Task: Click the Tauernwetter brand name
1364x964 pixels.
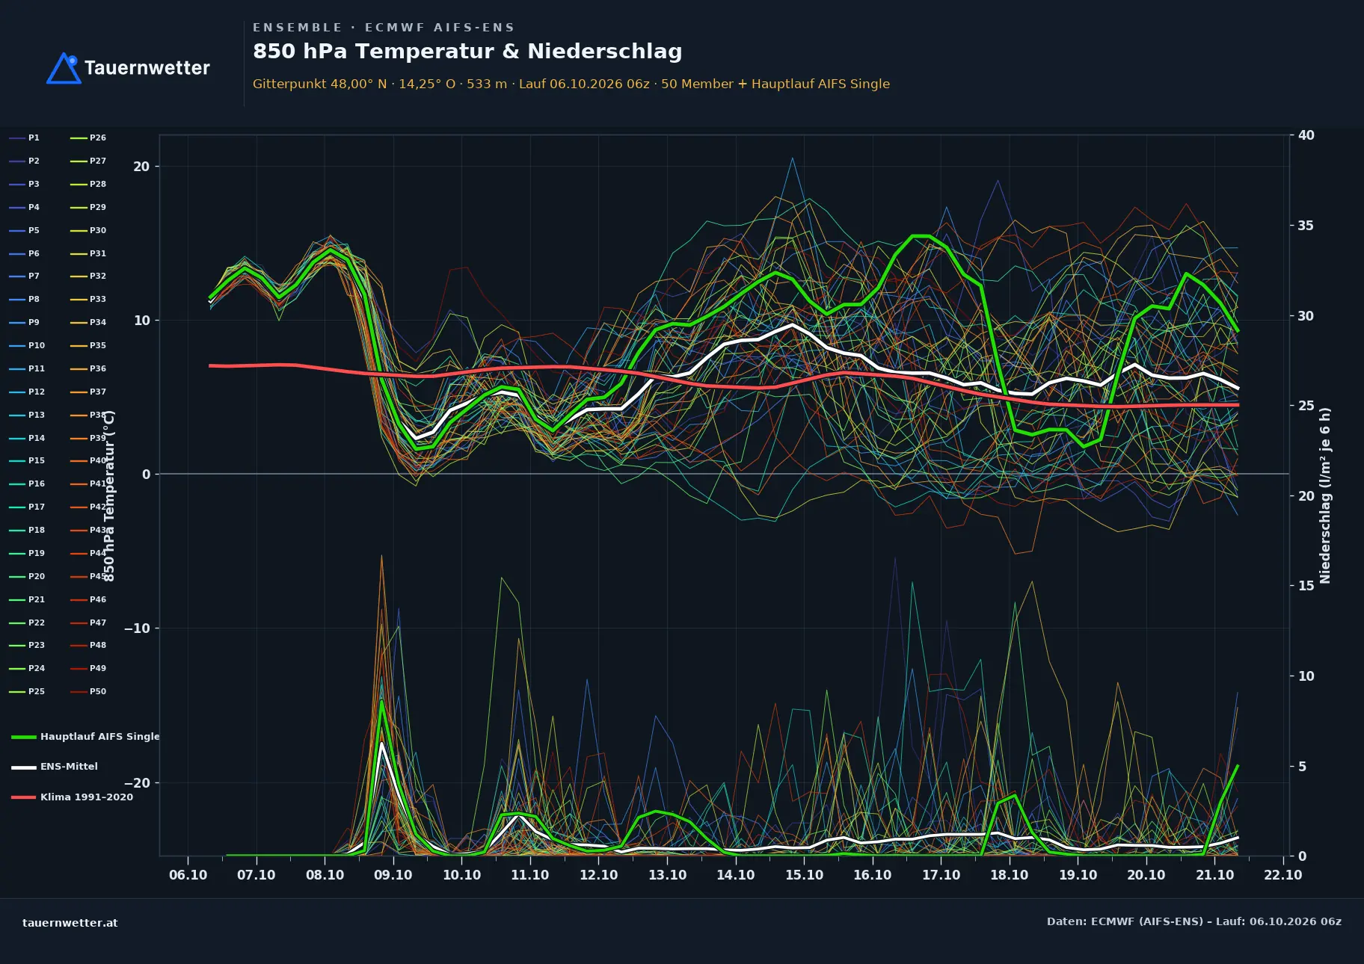Action: pyautogui.click(x=147, y=68)
